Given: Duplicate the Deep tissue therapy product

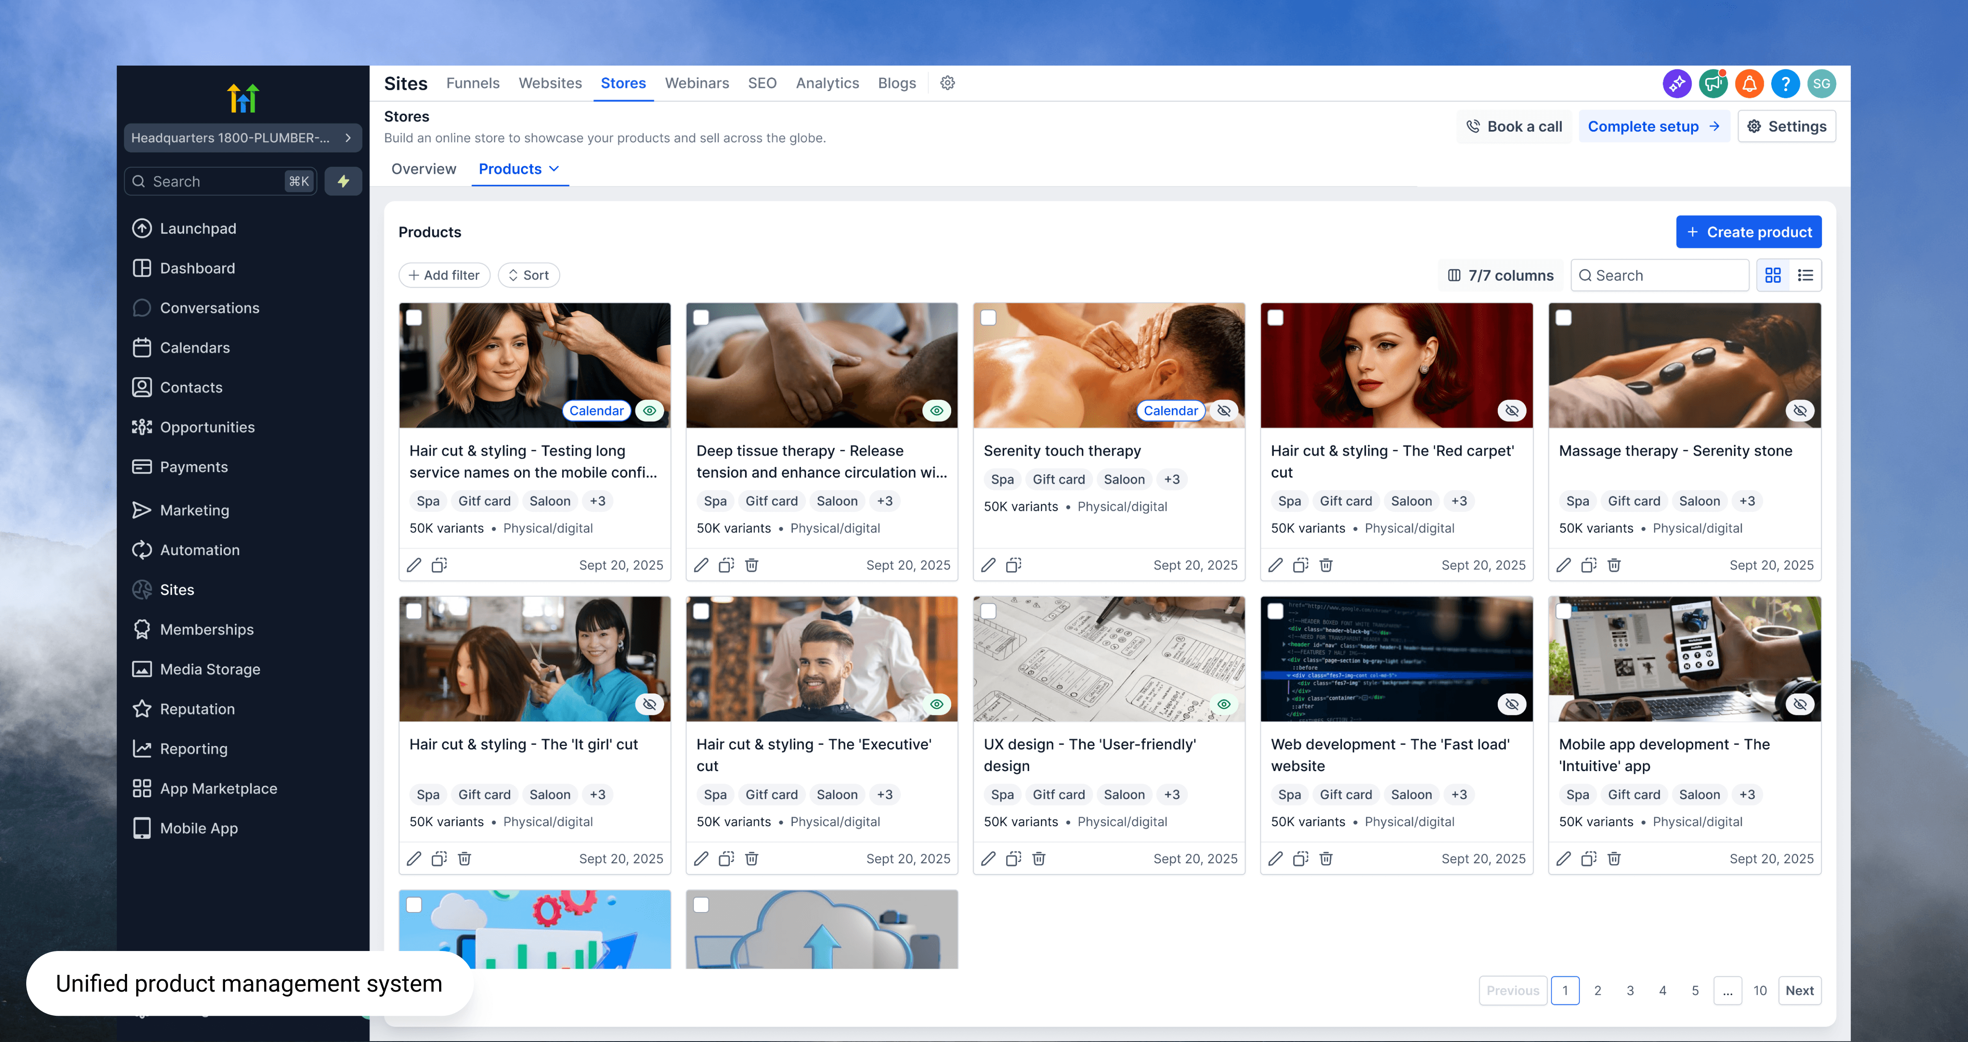Looking at the screenshot, I should click(726, 565).
